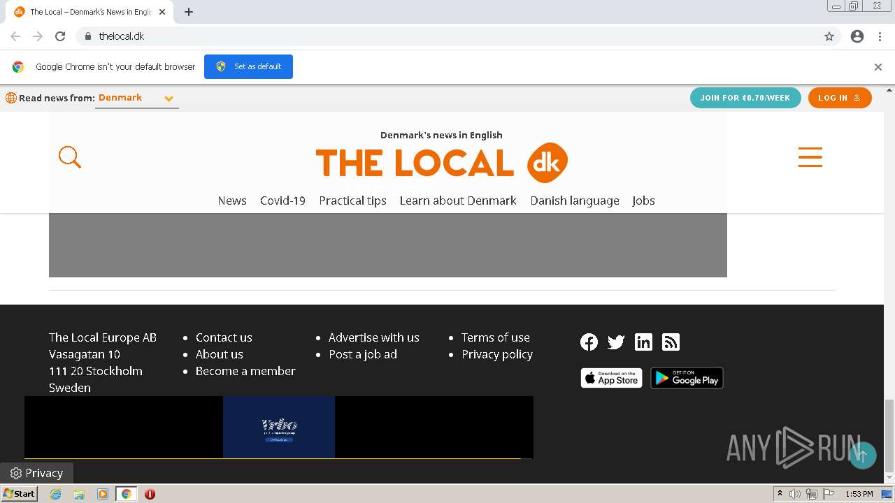
Task: Read the Terms of use
Action: tap(496, 337)
